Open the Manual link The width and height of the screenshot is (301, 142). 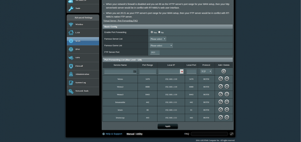pos(130,134)
